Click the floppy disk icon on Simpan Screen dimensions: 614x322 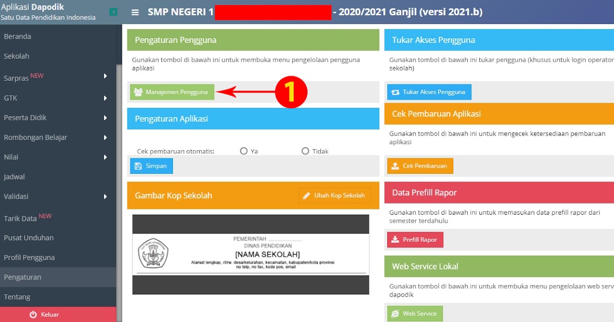(138, 166)
